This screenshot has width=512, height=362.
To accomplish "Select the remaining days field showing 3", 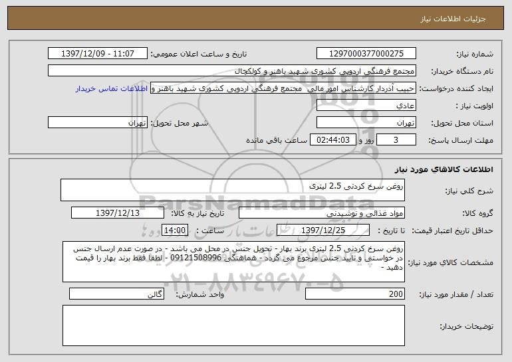I will click(x=396, y=140).
